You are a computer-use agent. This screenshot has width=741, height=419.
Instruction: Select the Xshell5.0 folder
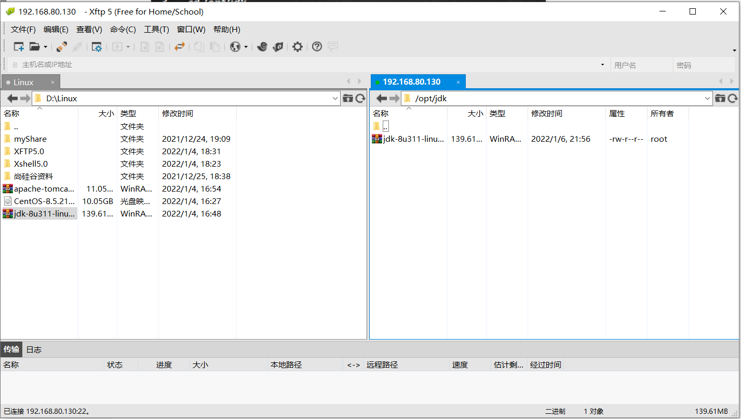pos(31,164)
